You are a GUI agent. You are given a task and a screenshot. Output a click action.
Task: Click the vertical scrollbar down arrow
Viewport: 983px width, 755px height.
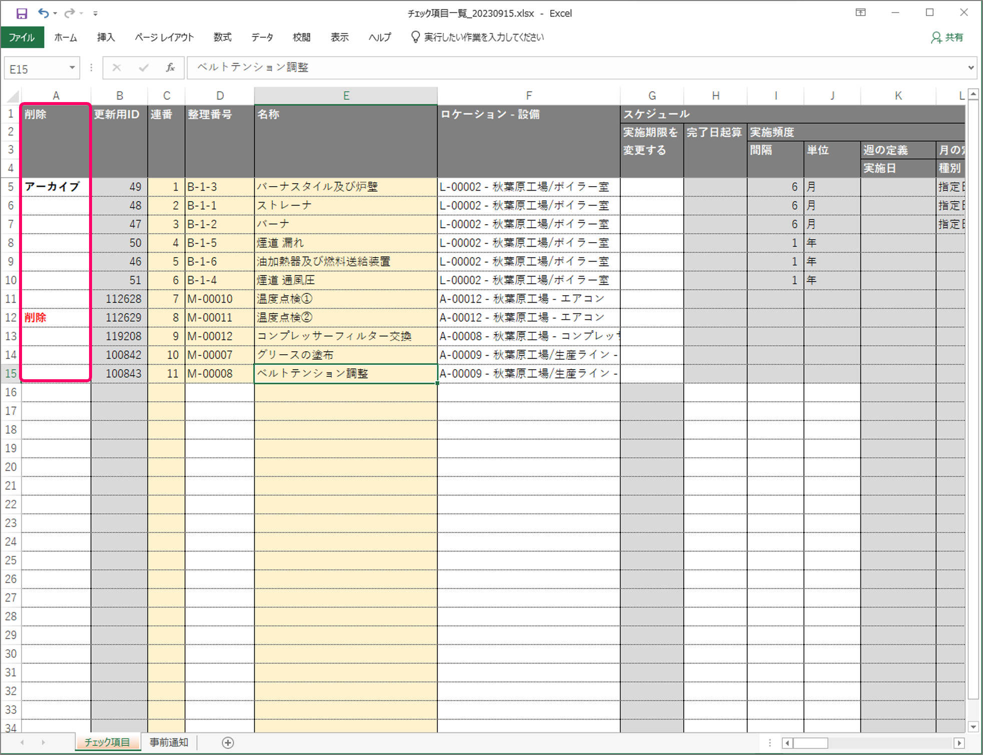click(973, 726)
